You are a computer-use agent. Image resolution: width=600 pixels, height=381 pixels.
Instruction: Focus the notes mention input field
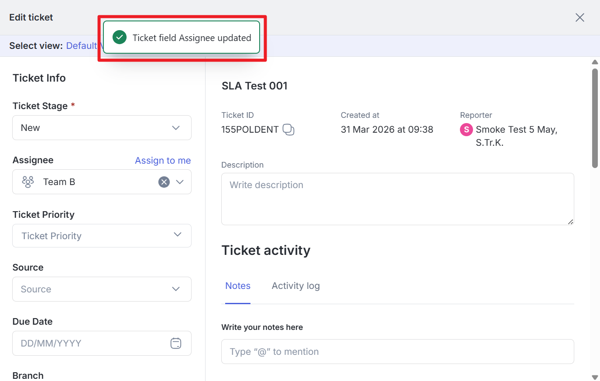click(397, 352)
